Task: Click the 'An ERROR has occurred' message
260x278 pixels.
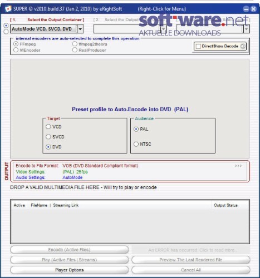Action: [191, 250]
